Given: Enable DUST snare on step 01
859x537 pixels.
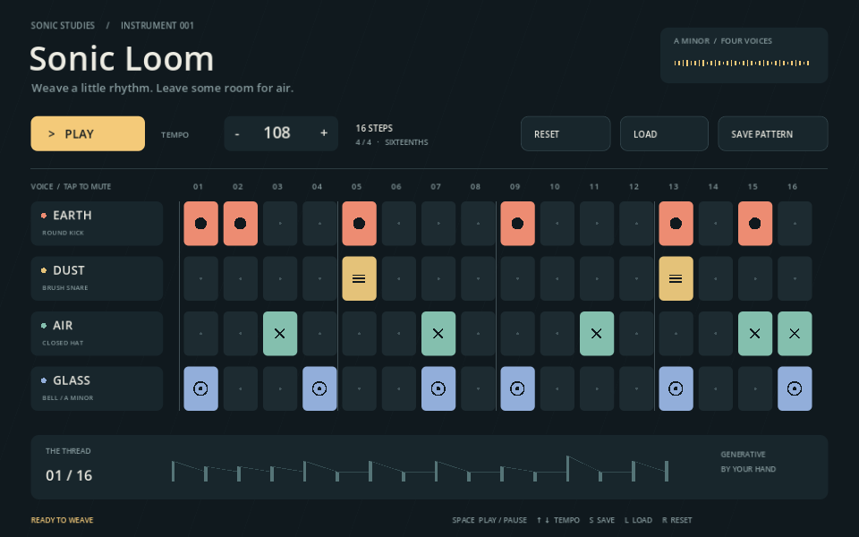Looking at the screenshot, I should pos(201,278).
